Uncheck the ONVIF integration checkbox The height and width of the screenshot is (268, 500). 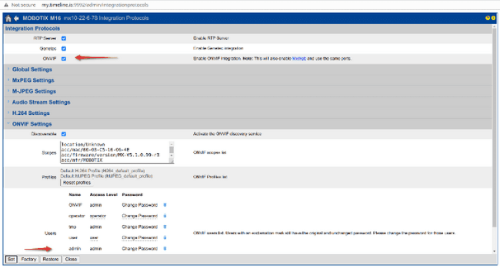click(63, 58)
